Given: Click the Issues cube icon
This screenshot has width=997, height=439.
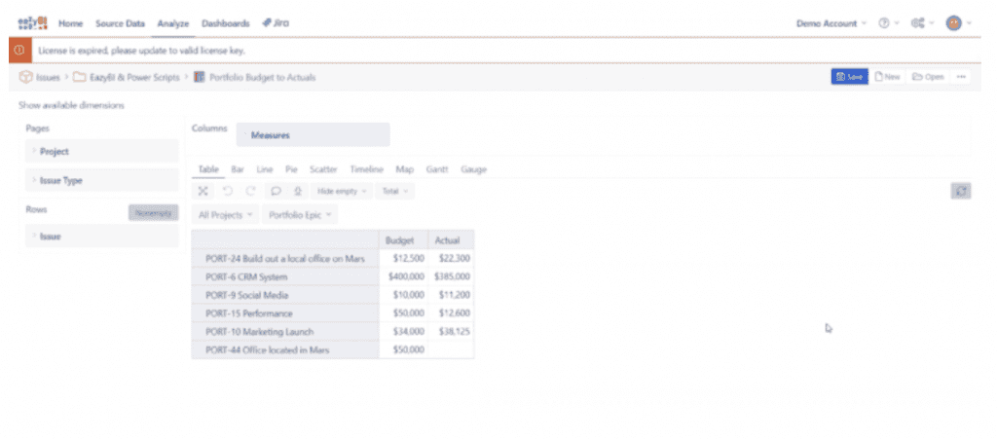Looking at the screenshot, I should coord(25,77).
